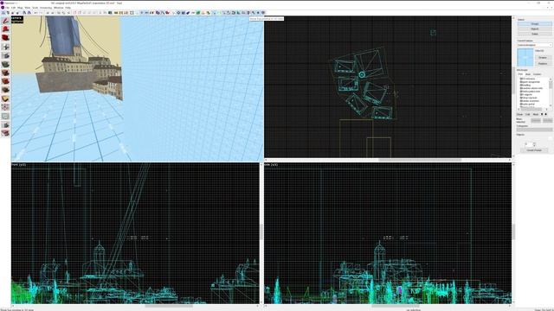Open the Categories dropdown

coord(534,130)
